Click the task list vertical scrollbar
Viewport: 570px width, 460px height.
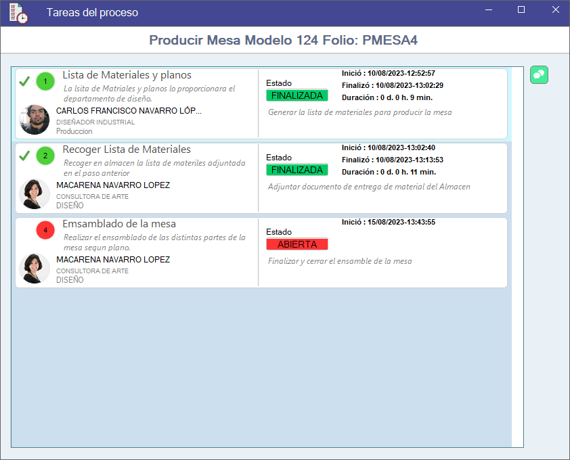(517, 257)
